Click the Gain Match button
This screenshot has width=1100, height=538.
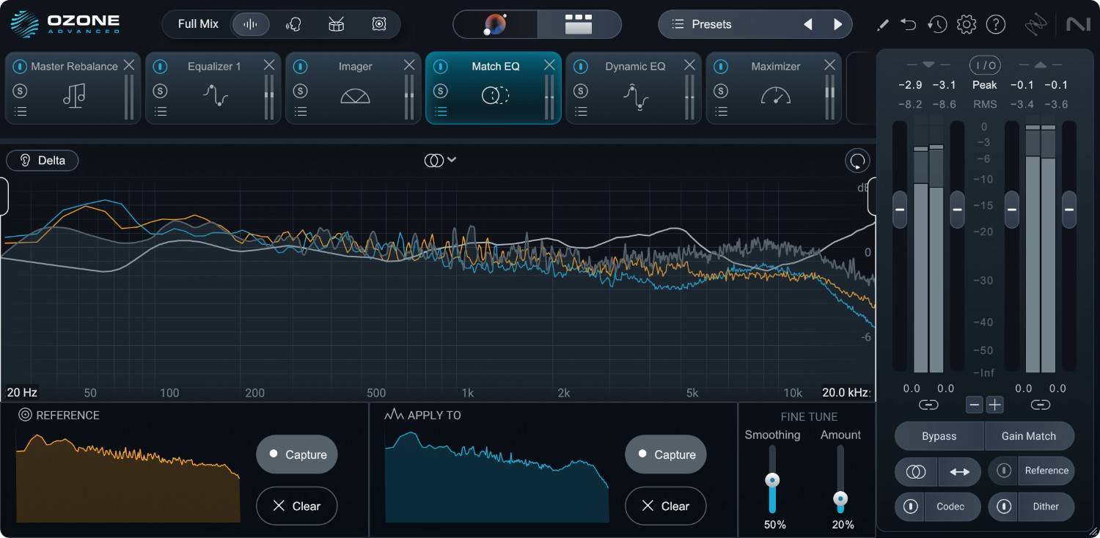click(x=1029, y=436)
